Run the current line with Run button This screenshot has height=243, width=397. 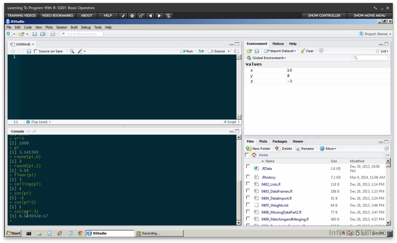(x=186, y=51)
